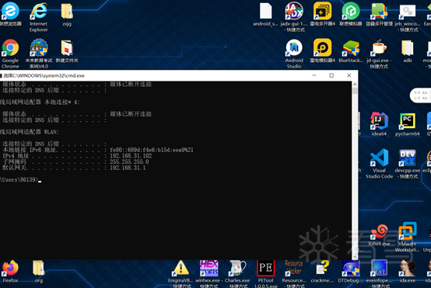Image resolution: width=431 pixels, height=288 pixels.
Task: Open 未来教育考试系统V4.0 shortcut
Action: [x=39, y=54]
